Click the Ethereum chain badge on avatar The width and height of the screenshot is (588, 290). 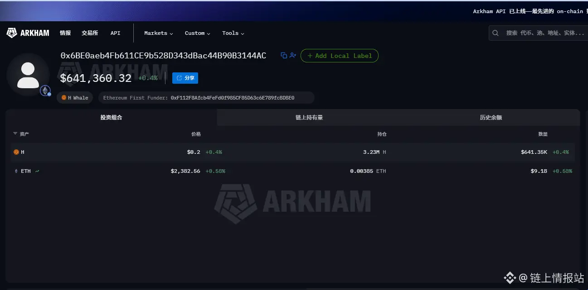click(45, 90)
